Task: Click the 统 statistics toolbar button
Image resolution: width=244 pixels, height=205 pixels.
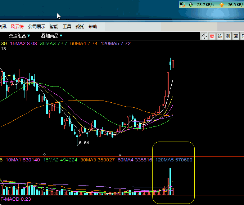Action: coord(220,36)
